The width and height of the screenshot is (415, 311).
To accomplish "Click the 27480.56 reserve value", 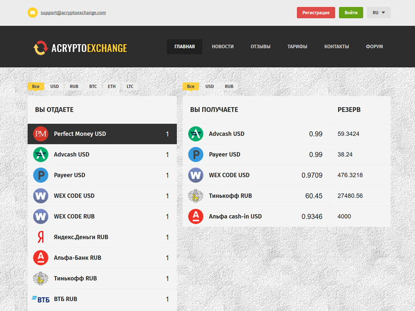I will pos(350,196).
